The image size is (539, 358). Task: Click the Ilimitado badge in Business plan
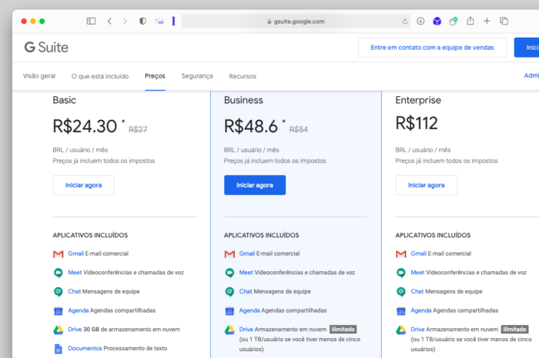point(343,330)
